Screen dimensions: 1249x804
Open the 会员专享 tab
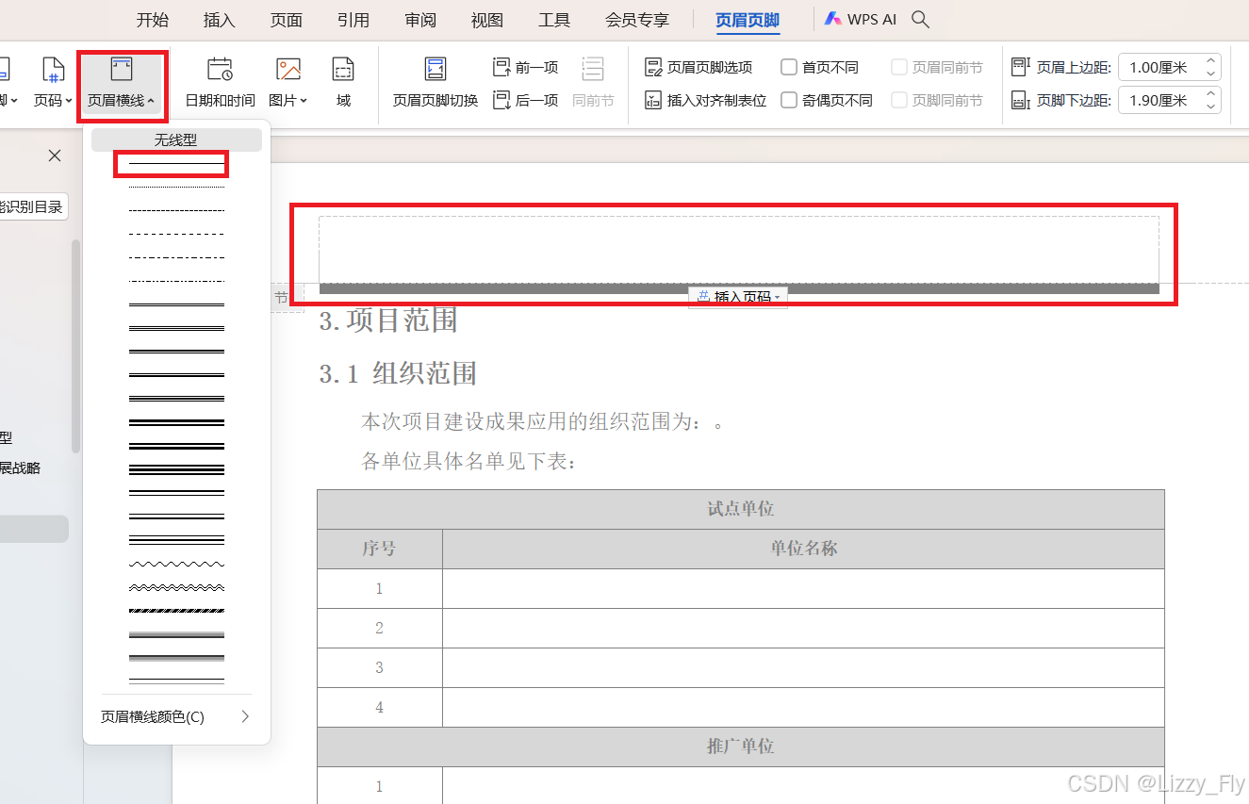[637, 20]
